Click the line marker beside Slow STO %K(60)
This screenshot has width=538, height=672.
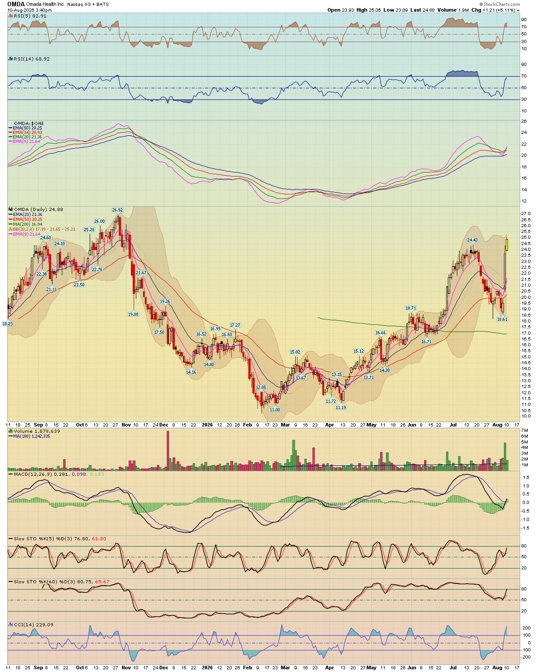tap(11, 582)
